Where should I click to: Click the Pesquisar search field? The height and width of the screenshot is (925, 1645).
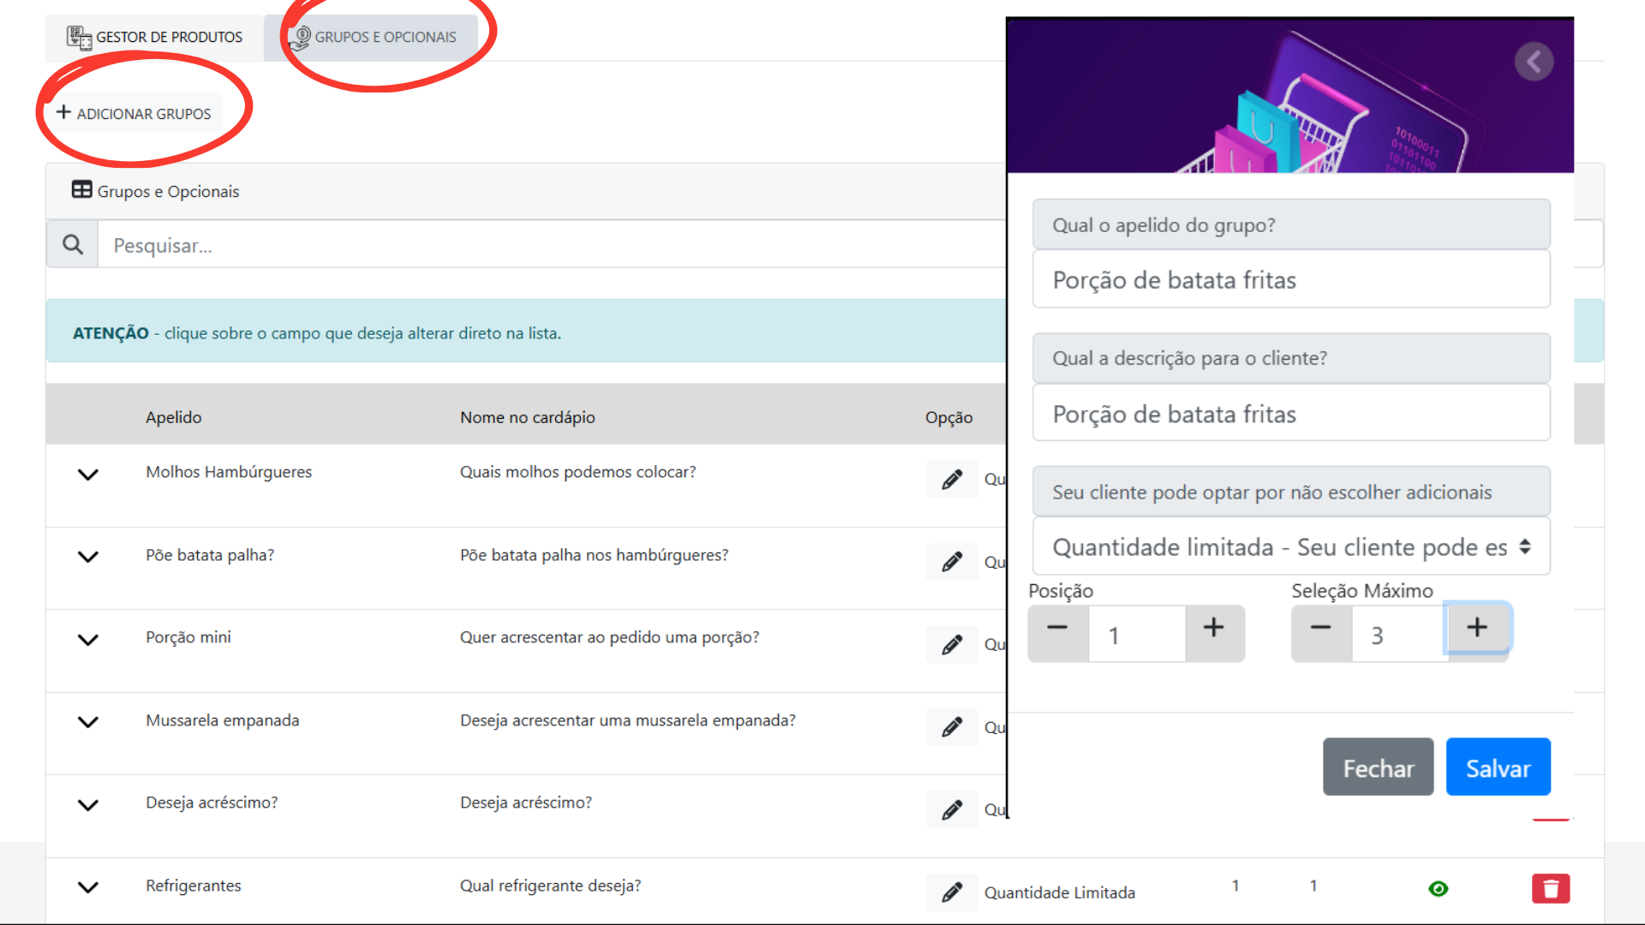coord(548,246)
